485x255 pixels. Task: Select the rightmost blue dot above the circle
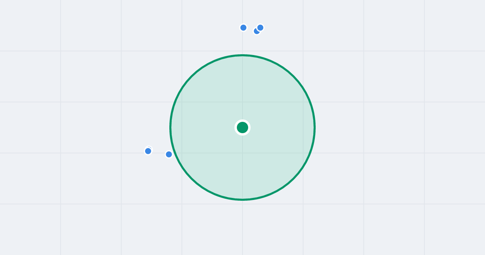[260, 28]
